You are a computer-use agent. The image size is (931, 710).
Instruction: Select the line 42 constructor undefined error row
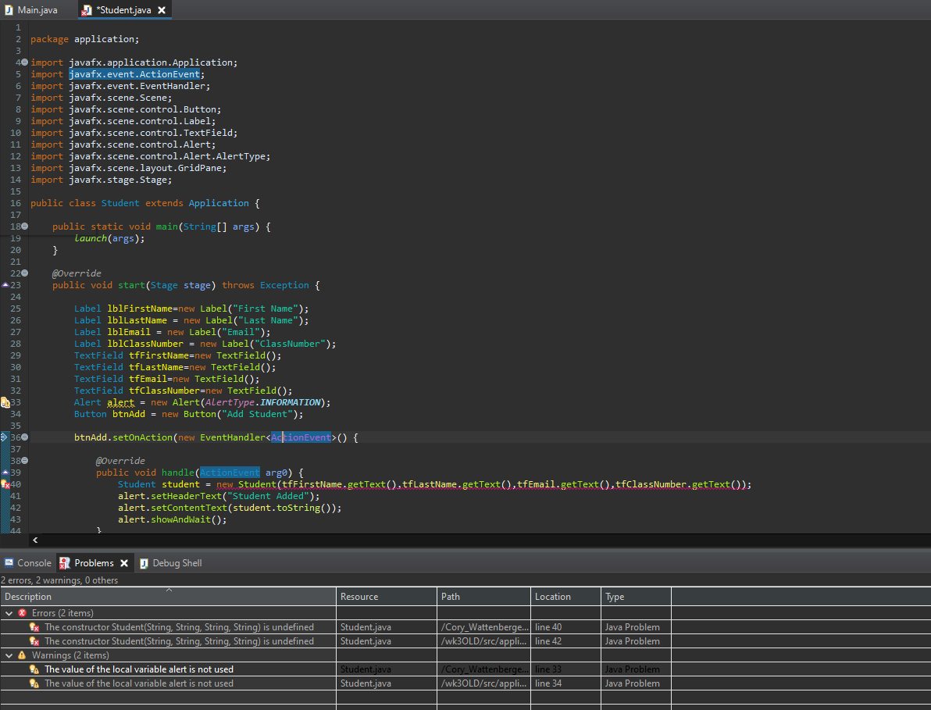pos(179,641)
